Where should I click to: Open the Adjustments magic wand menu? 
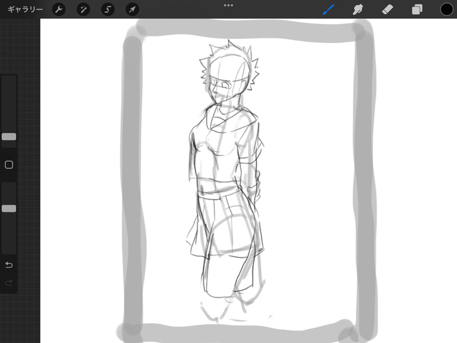coord(83,9)
